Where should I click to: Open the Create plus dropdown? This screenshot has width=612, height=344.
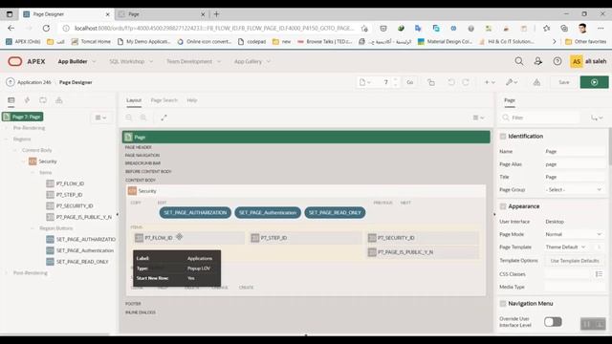490,82
